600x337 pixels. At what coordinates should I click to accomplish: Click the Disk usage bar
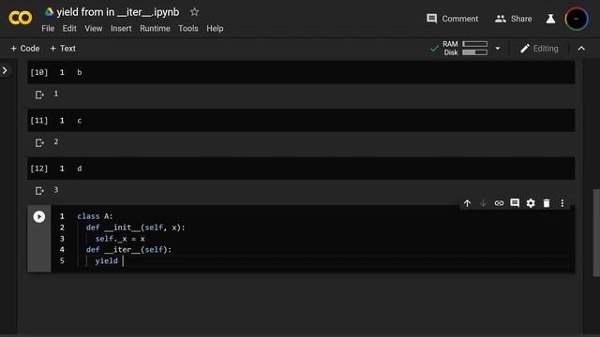pyautogui.click(x=475, y=52)
